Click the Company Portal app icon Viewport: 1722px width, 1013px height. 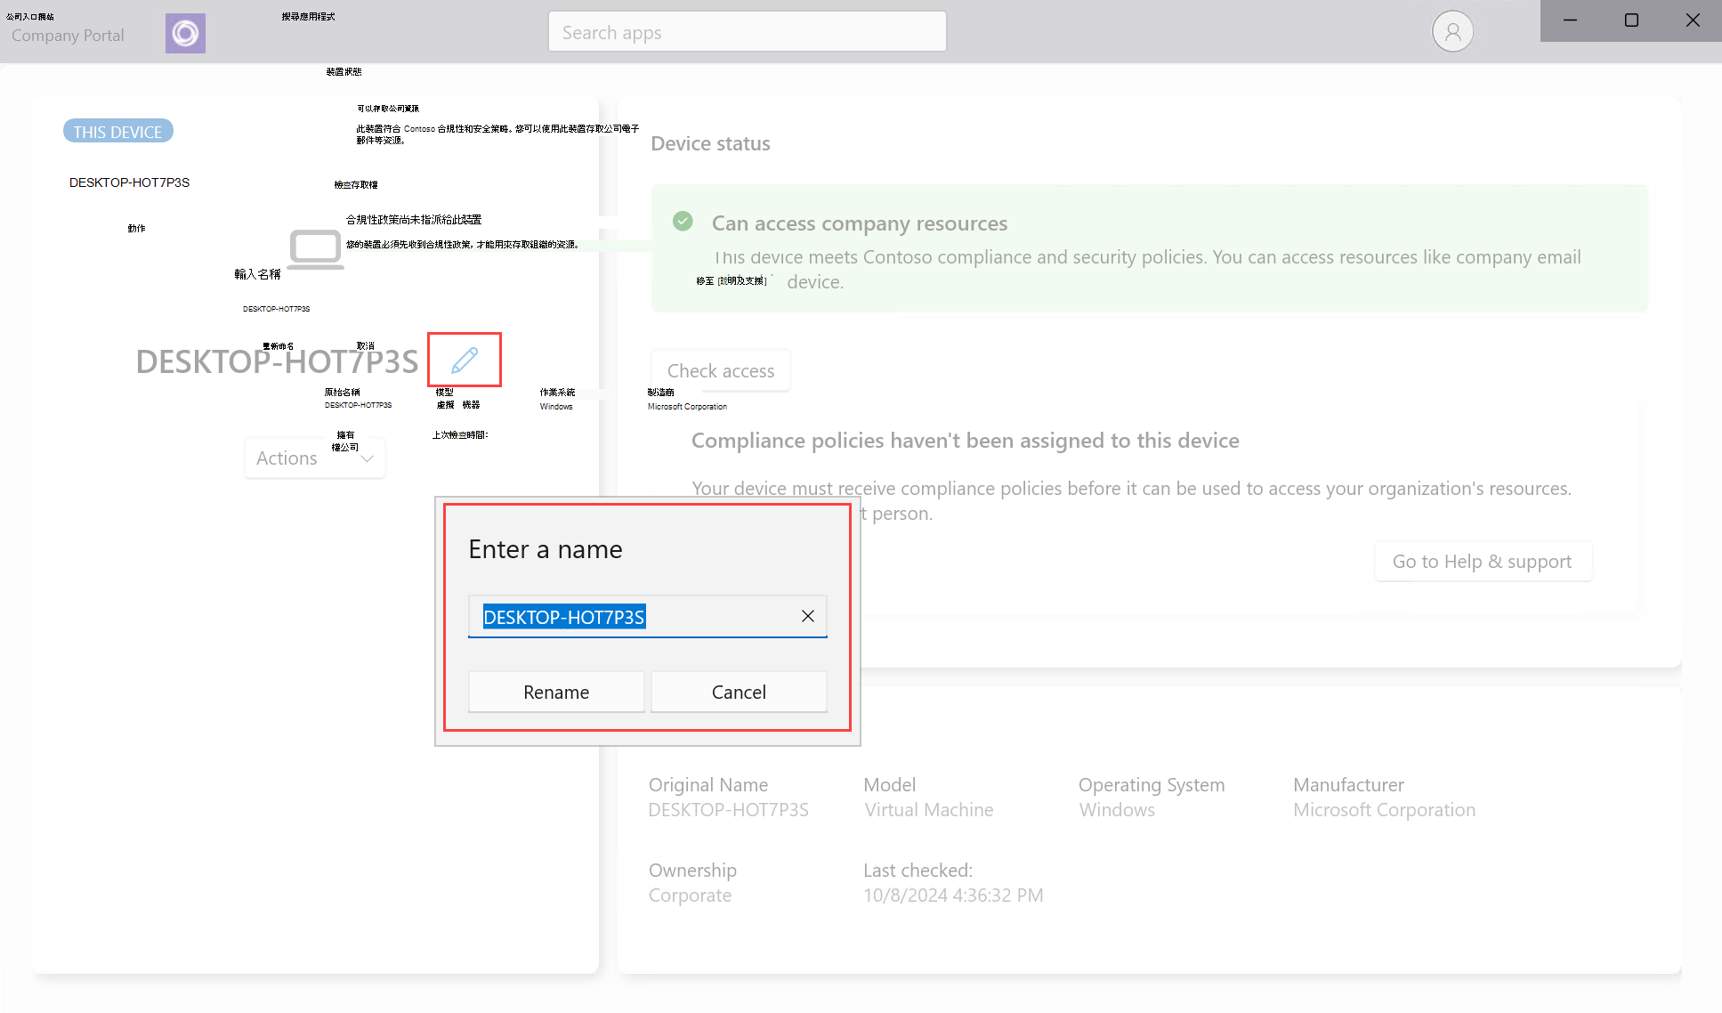[x=184, y=33]
